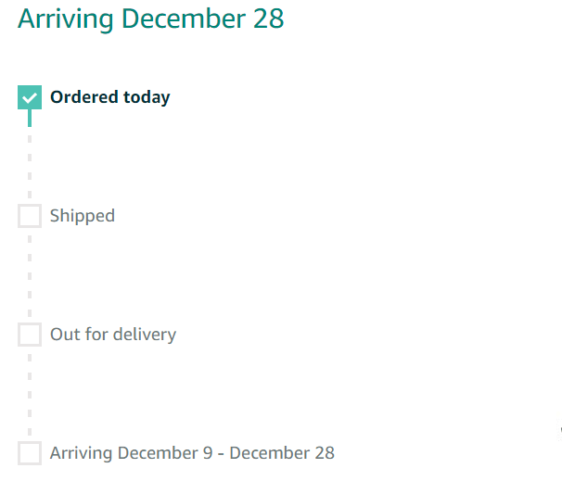Click dashed line above the arrival range step
Viewport: 562px width, 481px height.
pos(30,394)
